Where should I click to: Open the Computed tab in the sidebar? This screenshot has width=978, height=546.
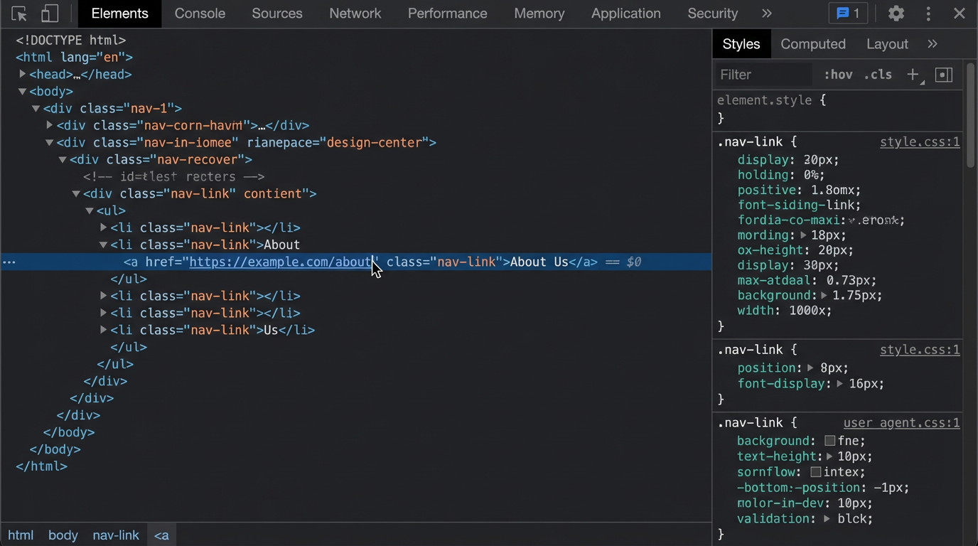pyautogui.click(x=813, y=44)
